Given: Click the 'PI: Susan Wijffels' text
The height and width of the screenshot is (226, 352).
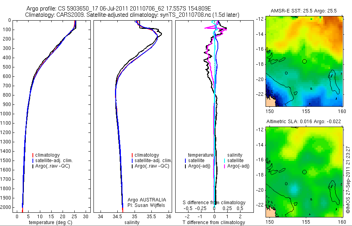Looking at the screenshot, I should tap(146, 205).
